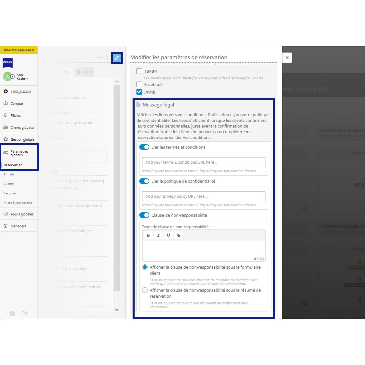The image size is (365, 365).
Task: Click the terms & conditions URL field
Action: [x=204, y=162]
